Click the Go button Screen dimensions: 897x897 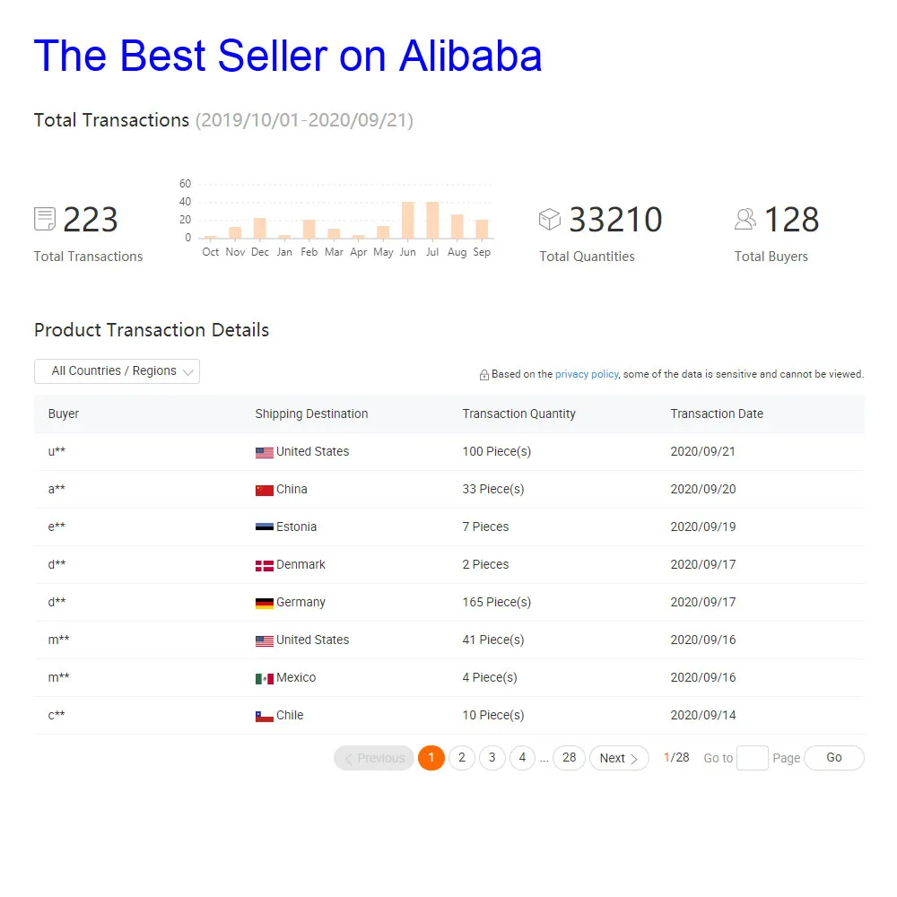[833, 758]
